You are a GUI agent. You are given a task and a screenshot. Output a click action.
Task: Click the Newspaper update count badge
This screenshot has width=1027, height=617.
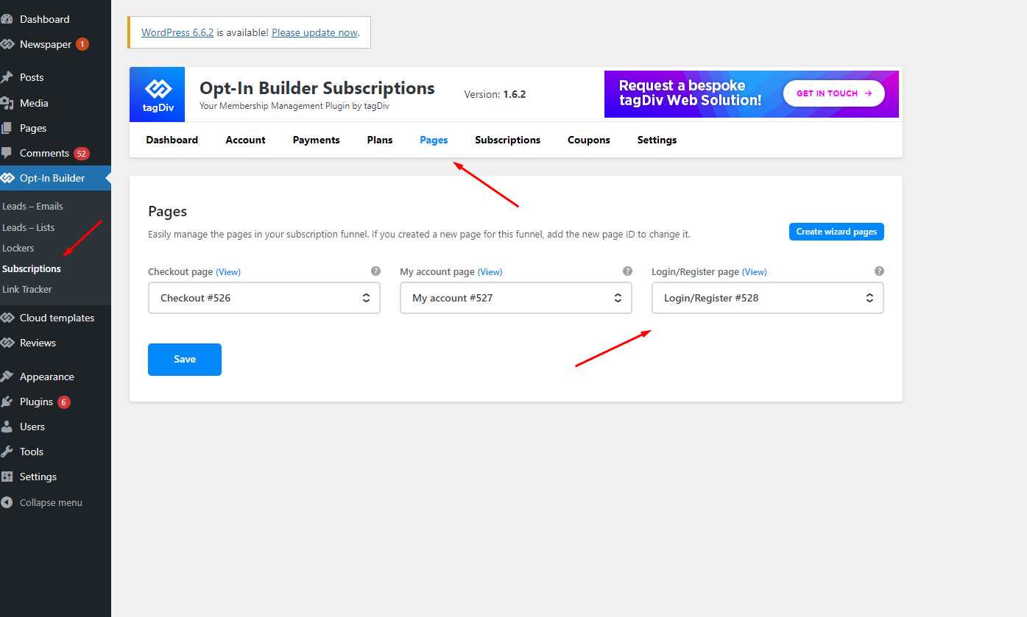82,44
